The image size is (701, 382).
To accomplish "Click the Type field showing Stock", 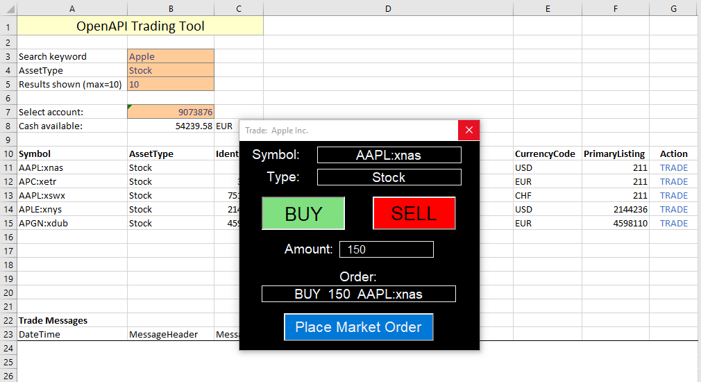I will [389, 177].
